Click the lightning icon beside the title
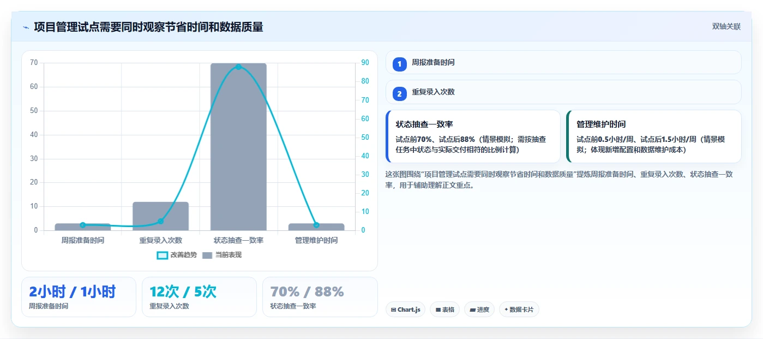The width and height of the screenshot is (763, 339). (26, 27)
